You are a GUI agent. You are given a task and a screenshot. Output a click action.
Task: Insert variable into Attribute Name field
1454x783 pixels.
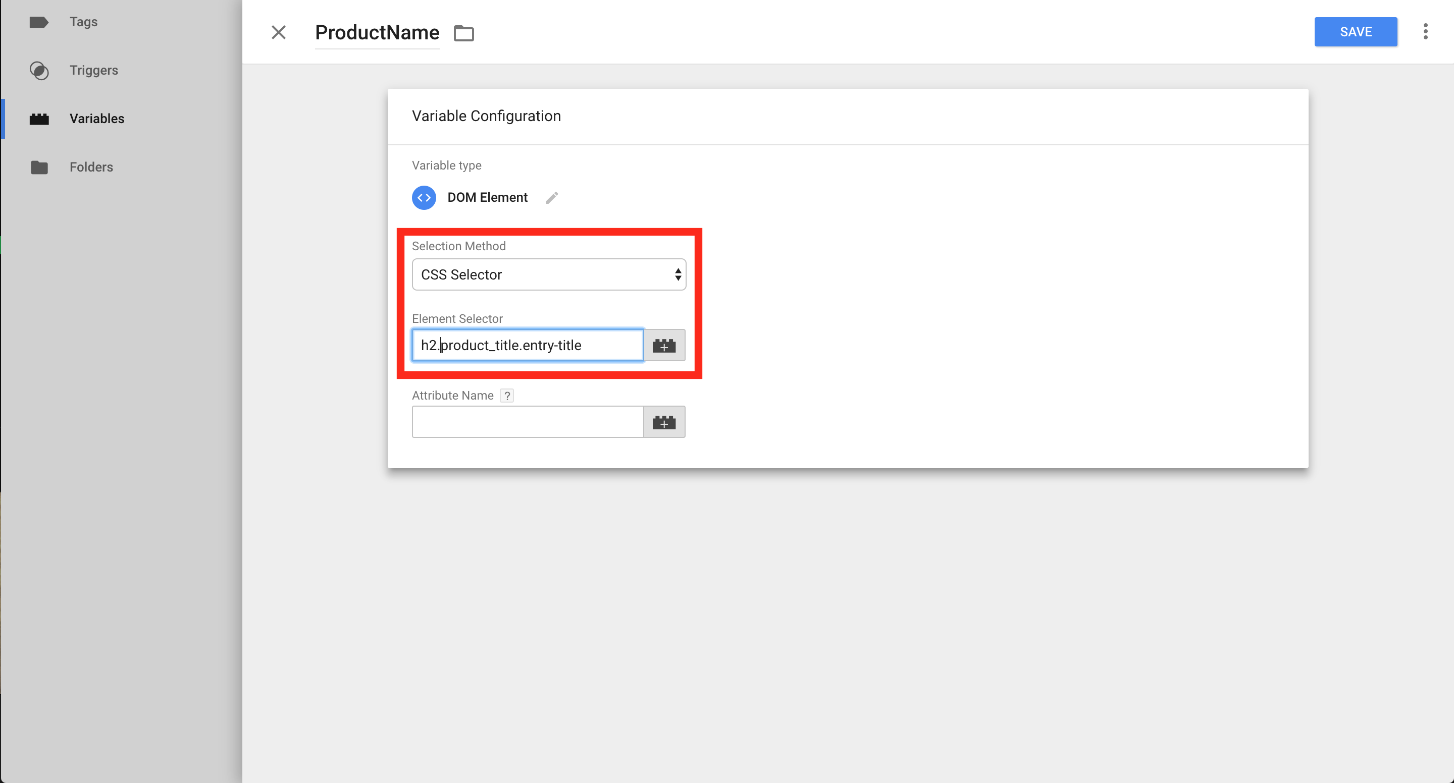click(x=664, y=422)
